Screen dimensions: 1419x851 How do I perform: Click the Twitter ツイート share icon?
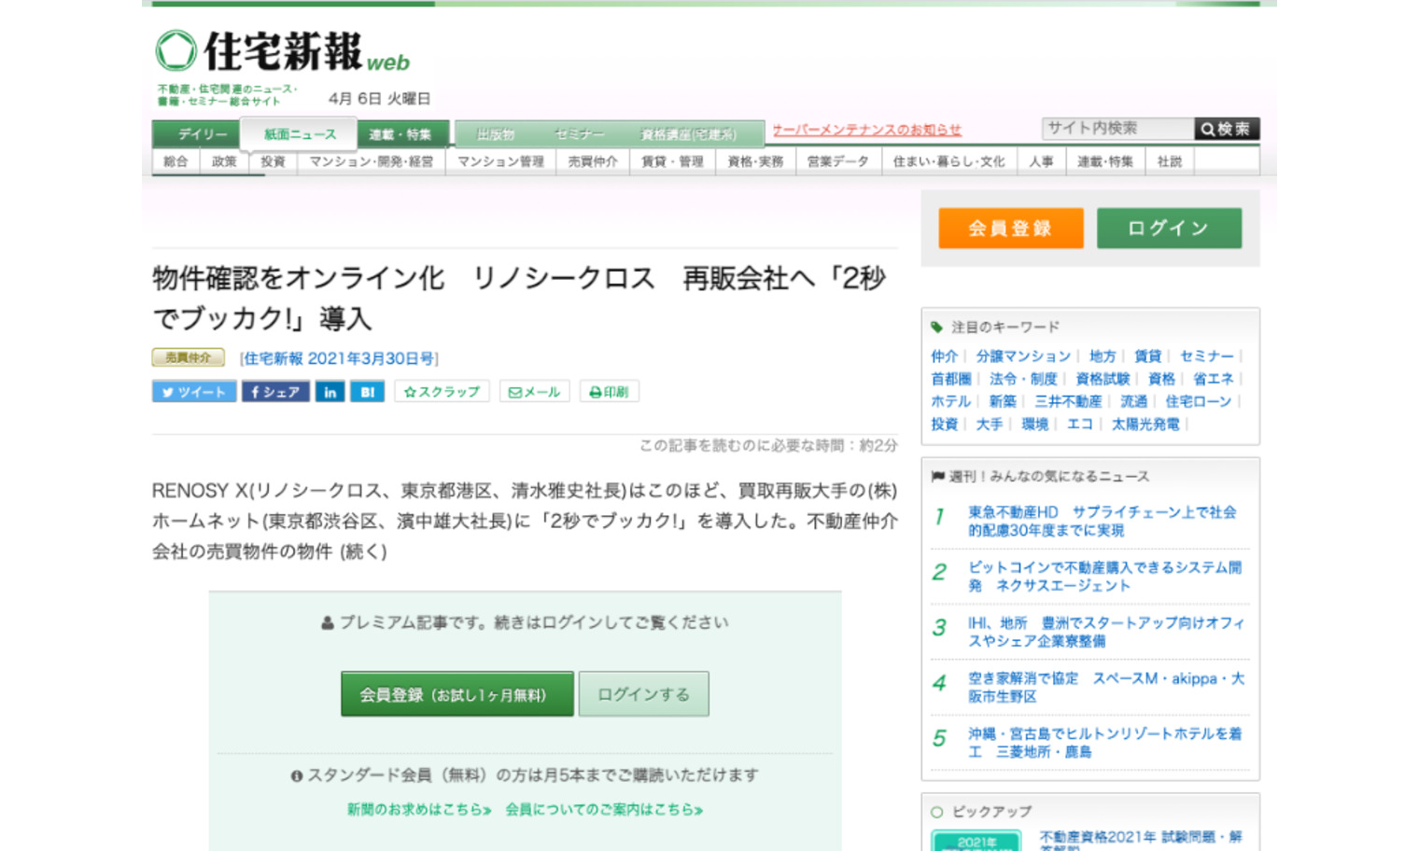click(x=193, y=391)
